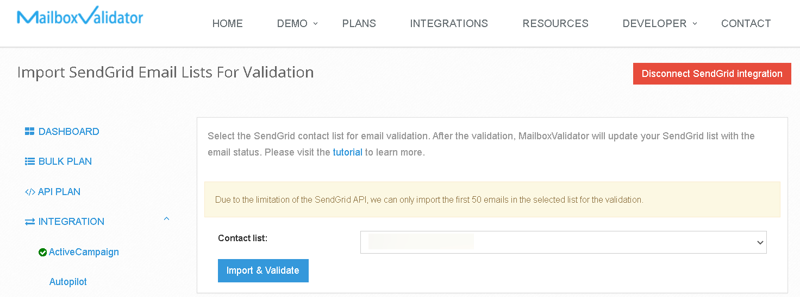Click Disconnect SendGrid integration button
Screen dimensions: 800x297
[x=712, y=74]
